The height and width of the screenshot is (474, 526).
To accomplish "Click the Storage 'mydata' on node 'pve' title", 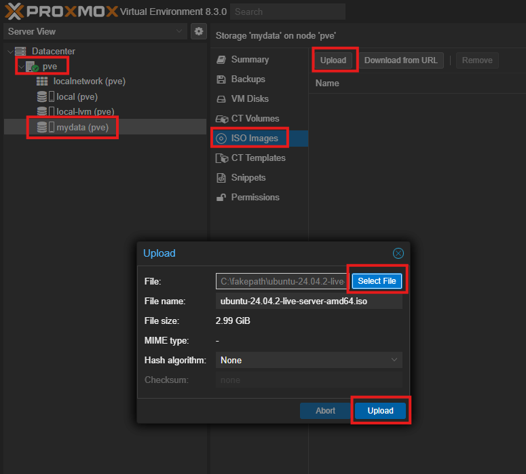I will (276, 35).
